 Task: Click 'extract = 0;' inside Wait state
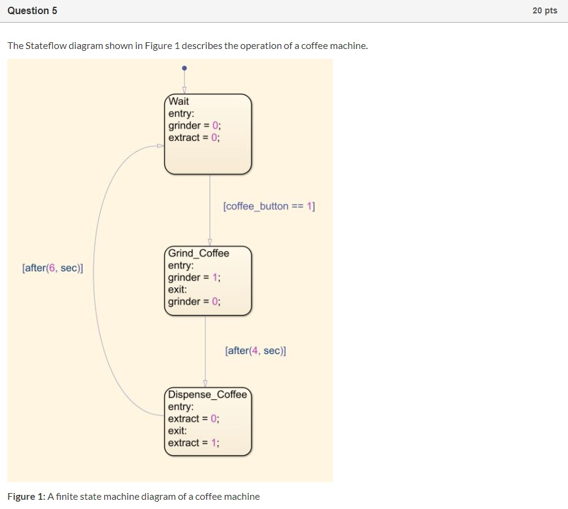coord(194,138)
